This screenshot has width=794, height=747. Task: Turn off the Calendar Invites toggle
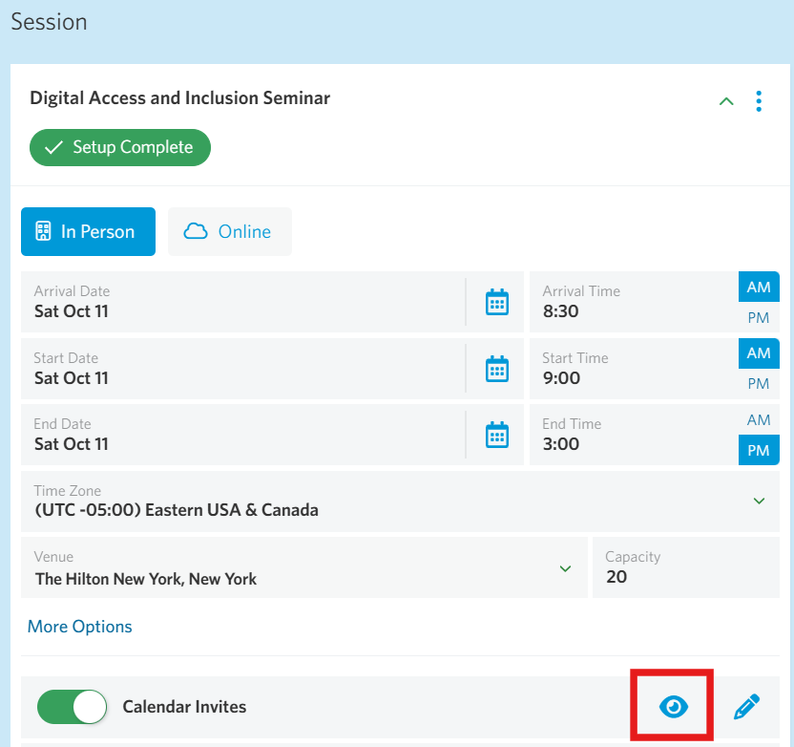tap(73, 707)
